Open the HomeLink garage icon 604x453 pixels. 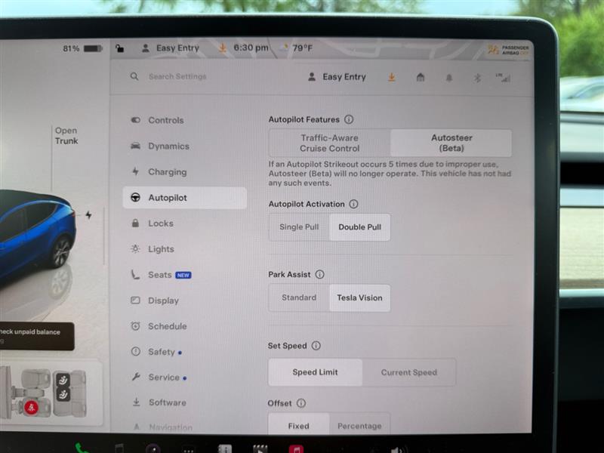tap(421, 77)
